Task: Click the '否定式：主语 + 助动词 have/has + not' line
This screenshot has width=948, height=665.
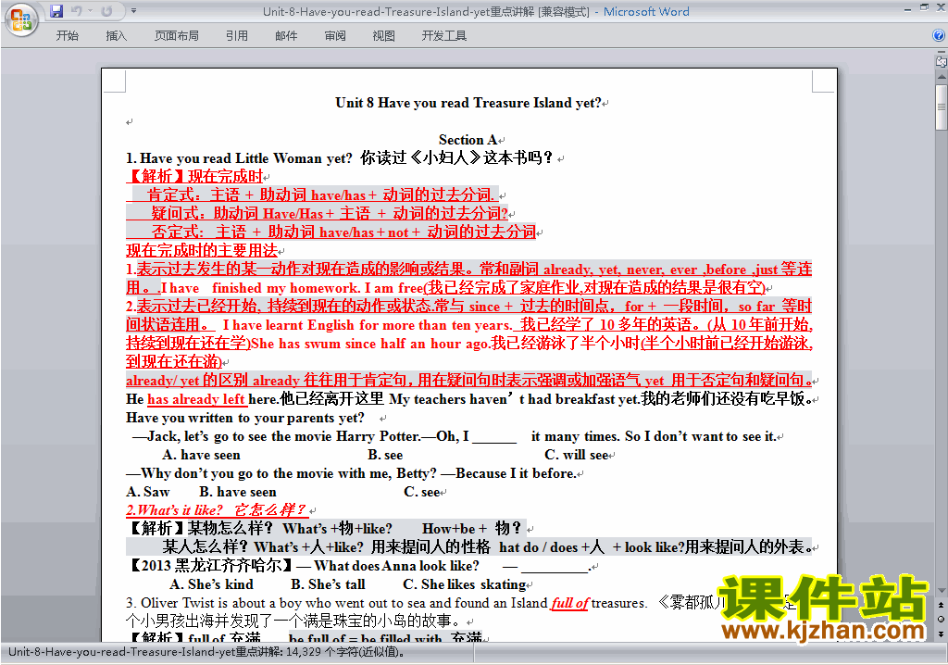Action: [x=343, y=232]
